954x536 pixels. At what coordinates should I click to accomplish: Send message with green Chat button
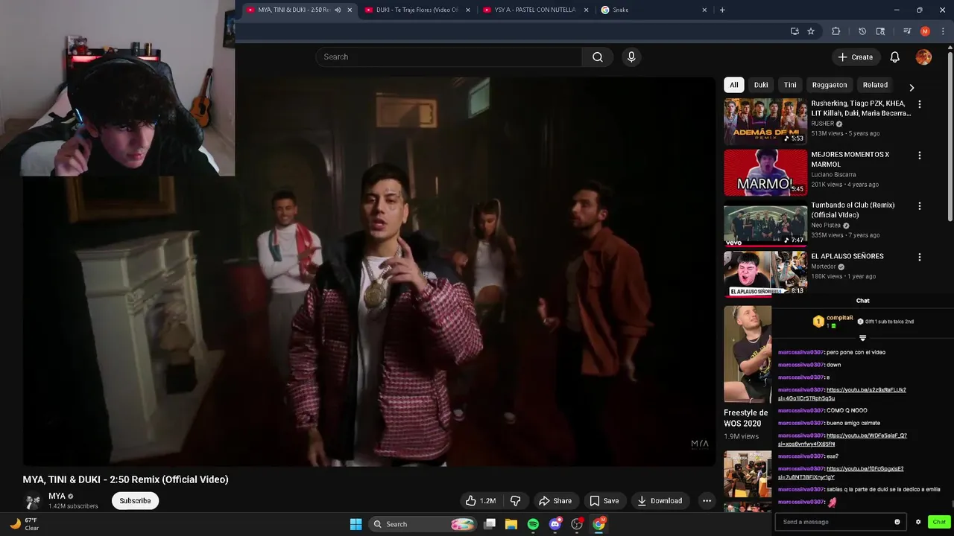pos(939,522)
